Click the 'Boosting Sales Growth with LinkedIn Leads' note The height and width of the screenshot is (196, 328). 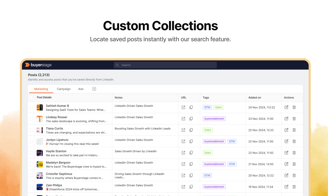point(143,128)
